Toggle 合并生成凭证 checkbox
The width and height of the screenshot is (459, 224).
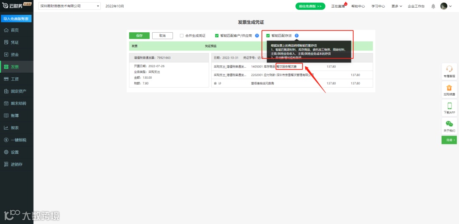182,36
